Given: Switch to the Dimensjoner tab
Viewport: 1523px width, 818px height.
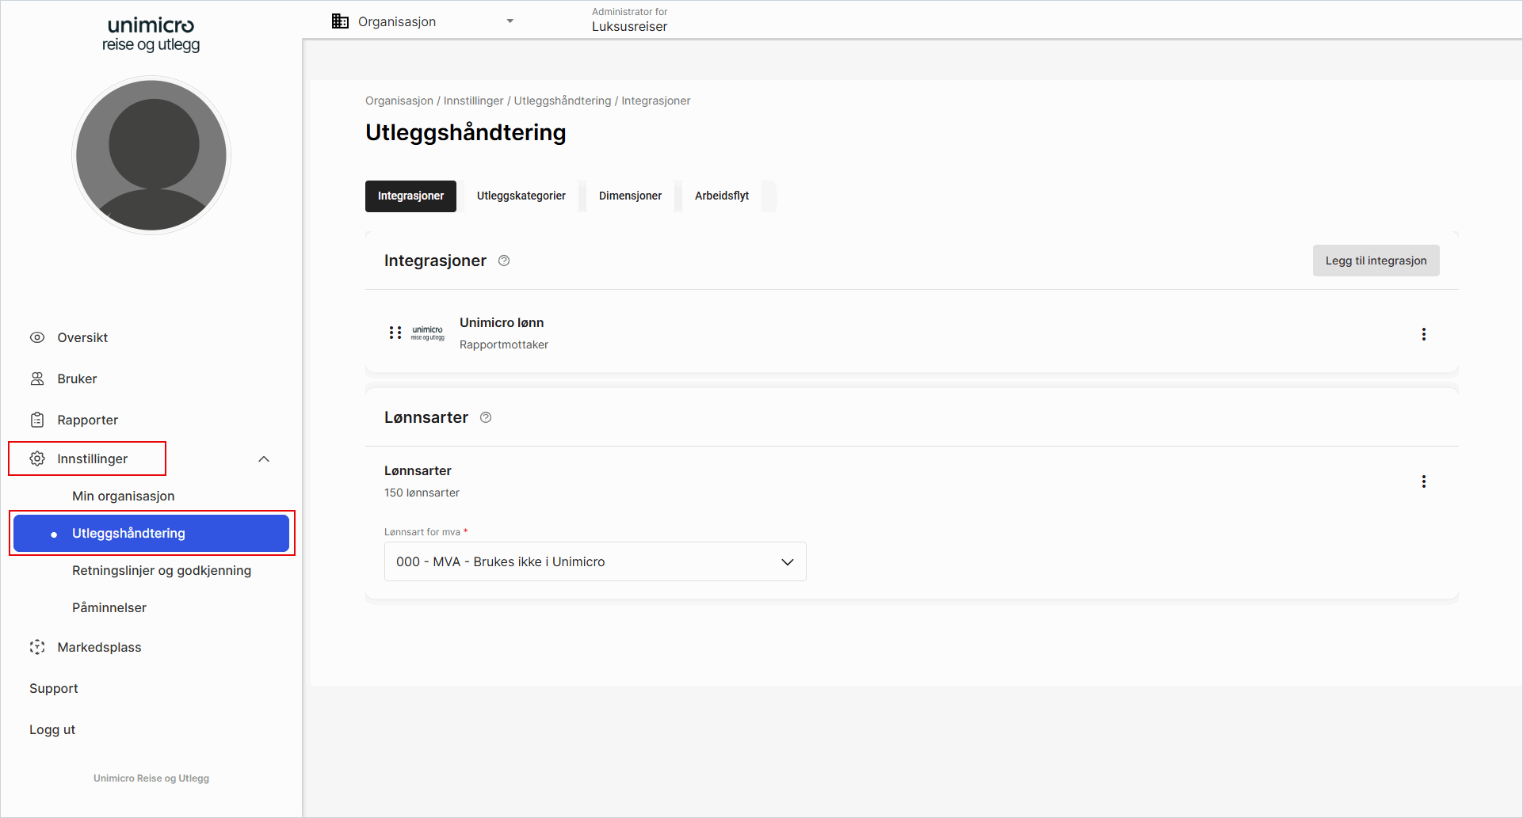Looking at the screenshot, I should point(630,196).
